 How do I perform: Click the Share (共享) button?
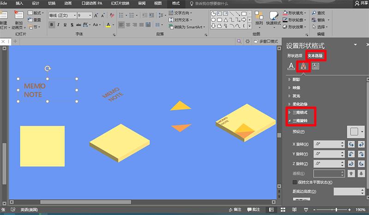coord(361,3)
